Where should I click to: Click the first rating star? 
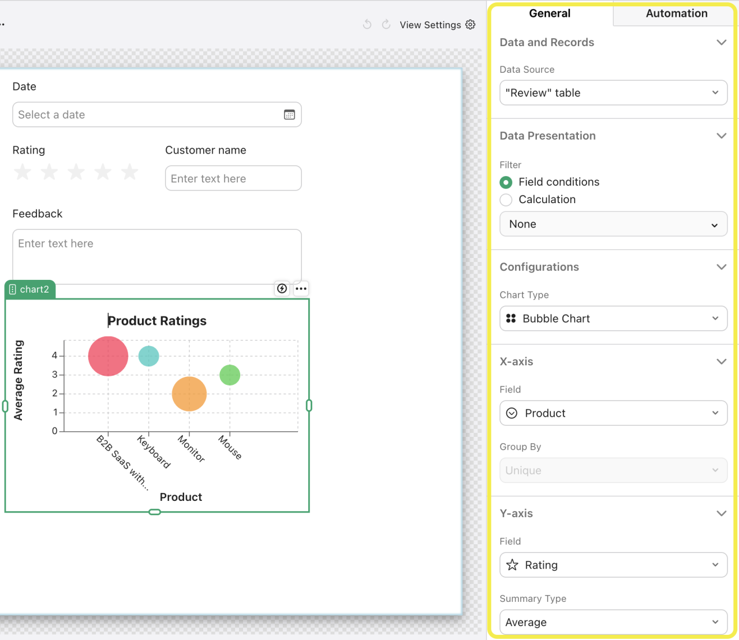23,172
